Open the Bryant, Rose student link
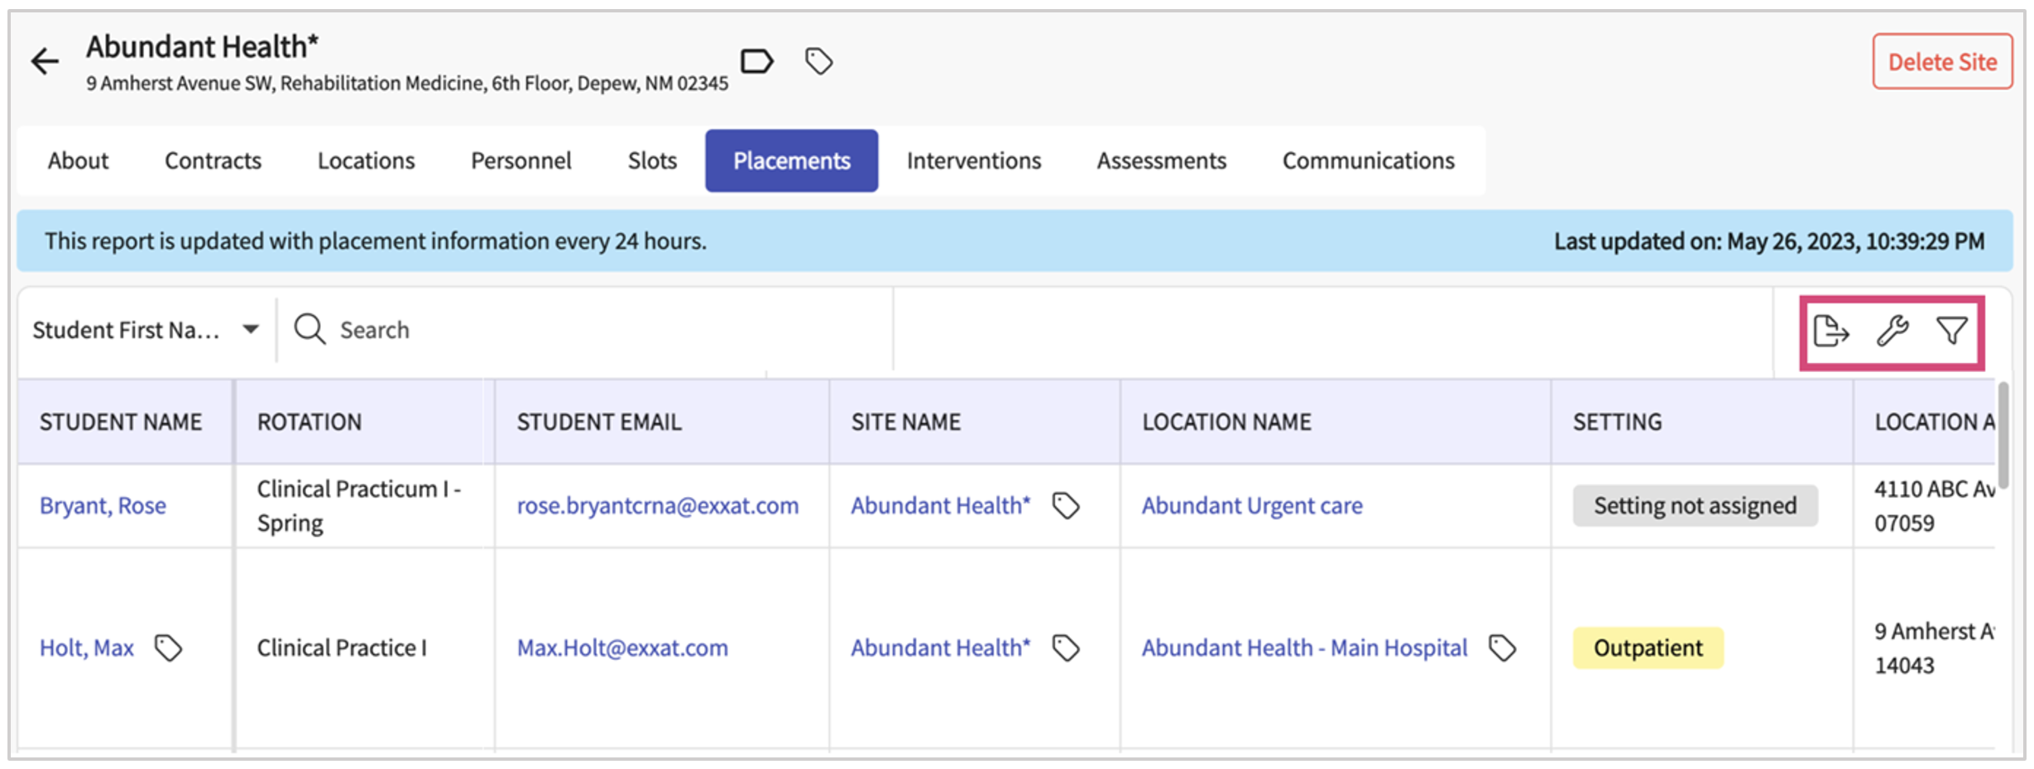Screen dimensions: 2034x769 pos(103,505)
